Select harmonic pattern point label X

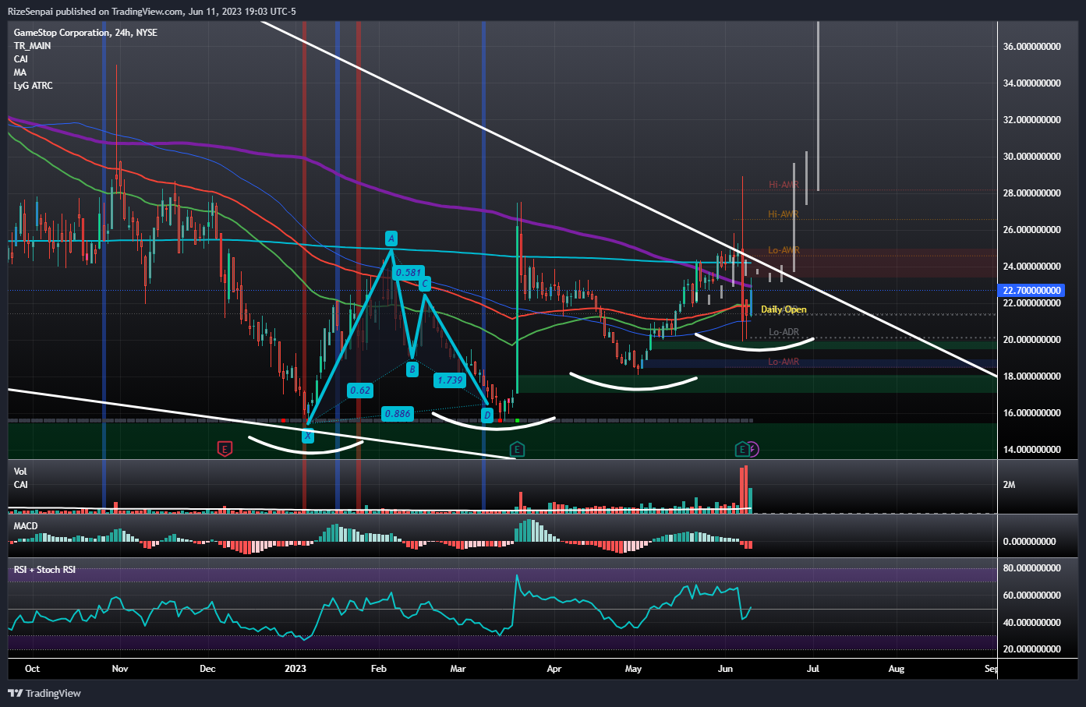[308, 437]
